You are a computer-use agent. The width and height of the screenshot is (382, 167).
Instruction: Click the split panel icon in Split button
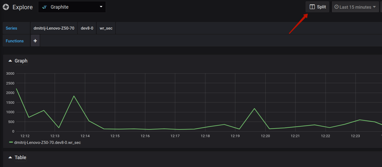tap(312, 7)
